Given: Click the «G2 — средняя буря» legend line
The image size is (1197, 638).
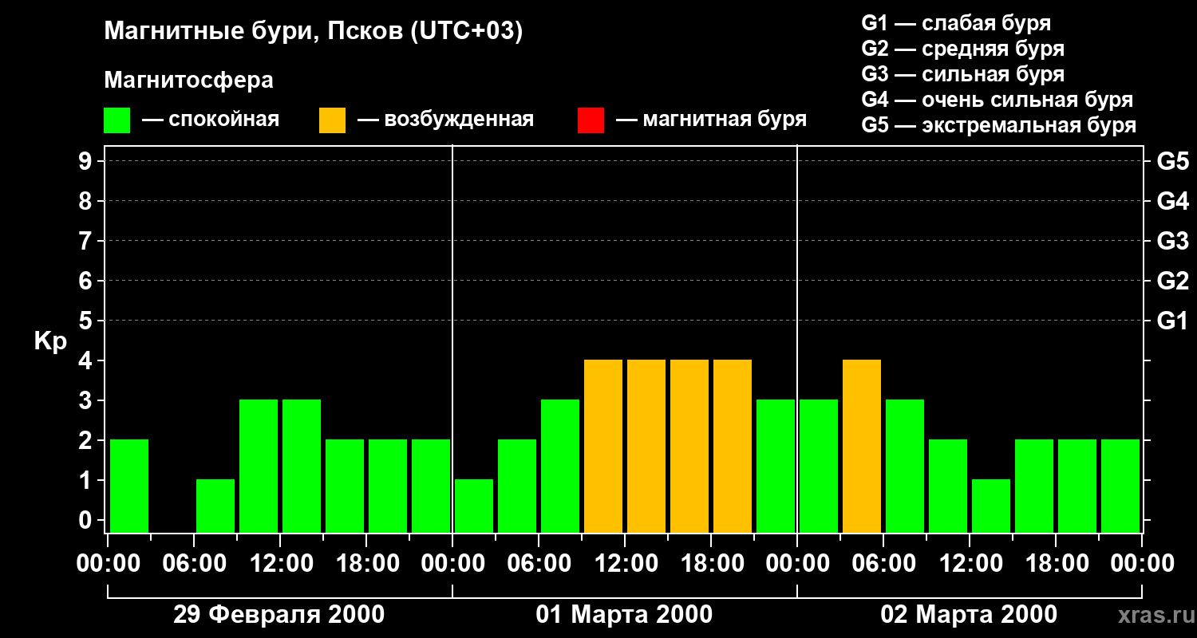Looking at the screenshot, I should click(962, 49).
